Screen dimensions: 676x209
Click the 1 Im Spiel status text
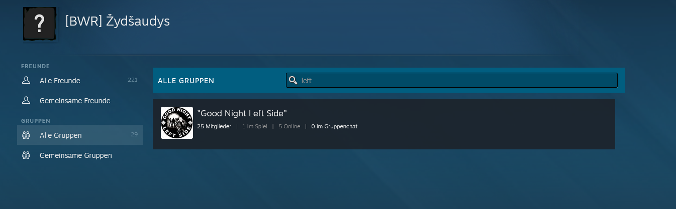pyautogui.click(x=254, y=126)
